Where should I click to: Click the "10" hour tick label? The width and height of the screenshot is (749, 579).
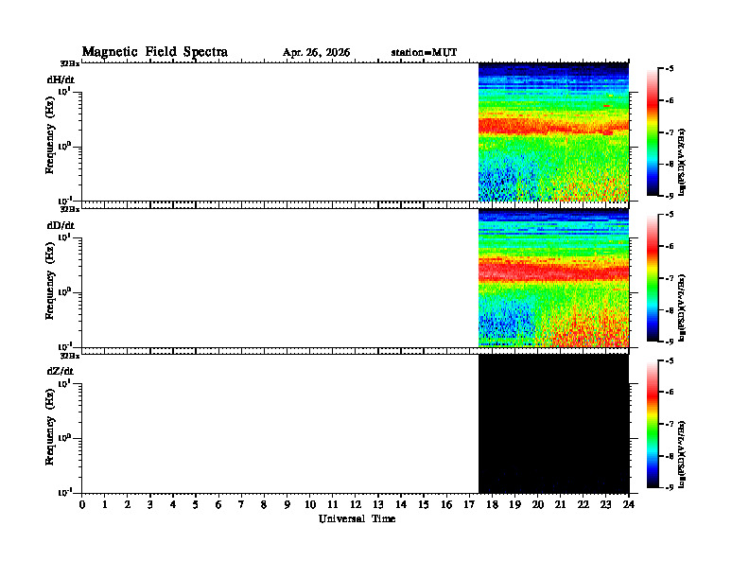tap(310, 504)
